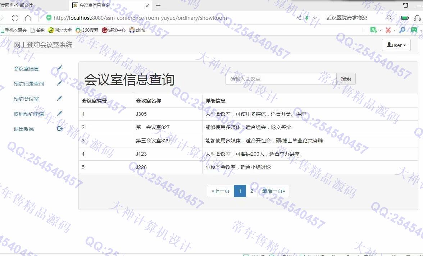Open a new tab with plus button
Image resolution: width=423 pixels, height=256 pixels.
(158, 5)
